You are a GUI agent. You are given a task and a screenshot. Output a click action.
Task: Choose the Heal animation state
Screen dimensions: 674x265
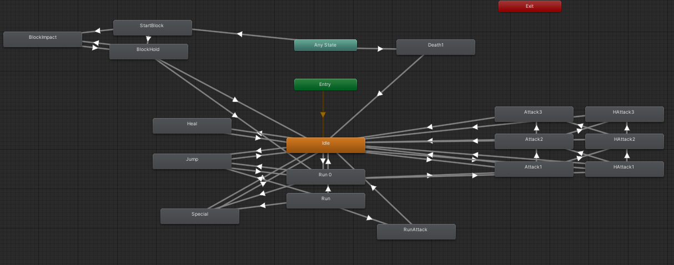click(192, 126)
